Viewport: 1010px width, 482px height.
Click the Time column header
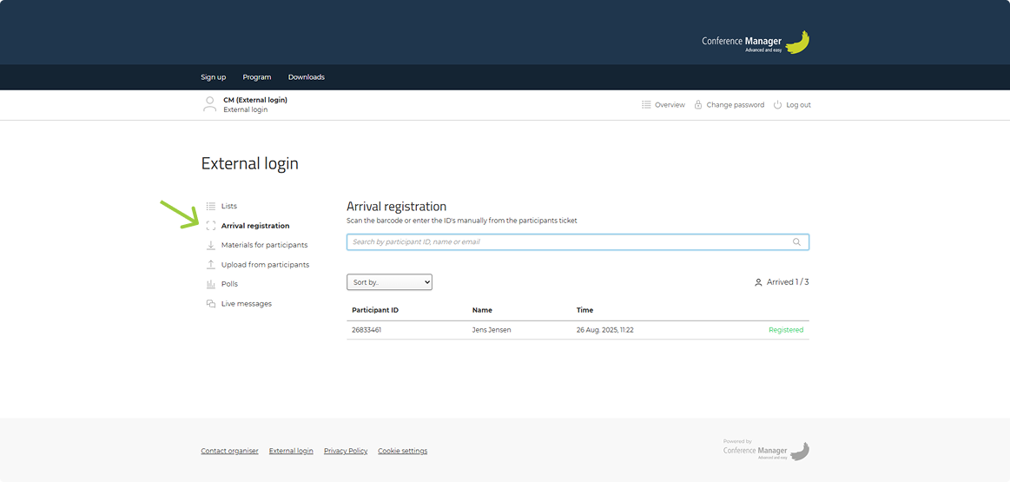(584, 310)
